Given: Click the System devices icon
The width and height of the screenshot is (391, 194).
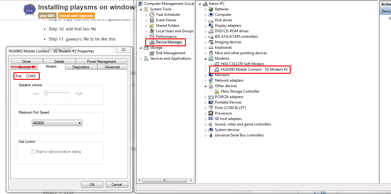Looking at the screenshot, I should 211,130.
